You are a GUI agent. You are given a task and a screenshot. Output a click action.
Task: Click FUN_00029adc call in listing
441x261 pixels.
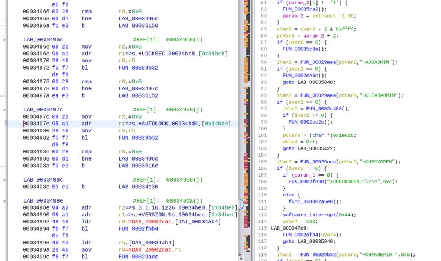point(138,257)
